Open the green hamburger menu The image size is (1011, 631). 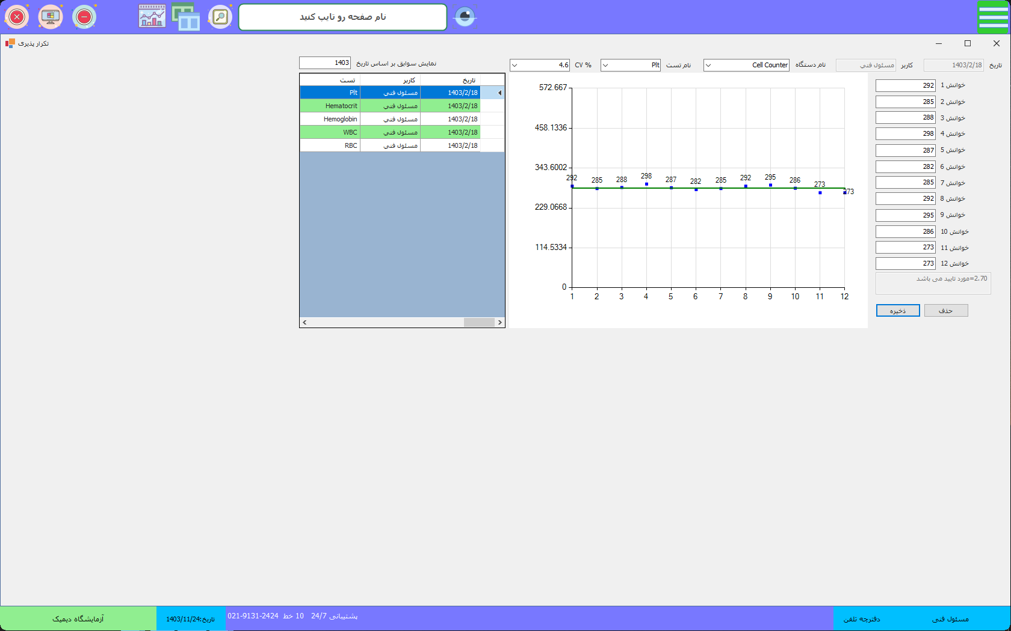(x=993, y=17)
